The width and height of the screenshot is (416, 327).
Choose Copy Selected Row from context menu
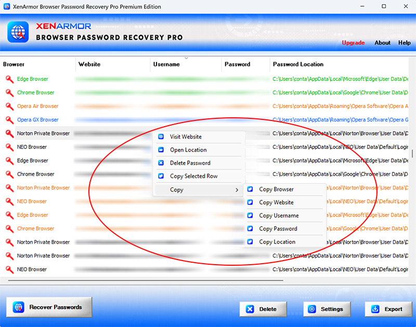point(193,176)
